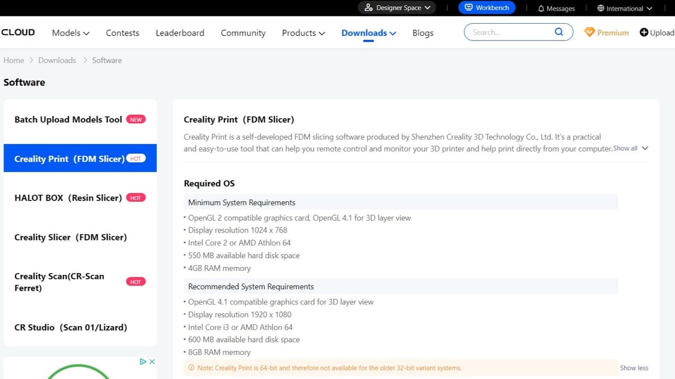675x379 pixels.
Task: Click the Software breadcrumb
Action: [107, 60]
